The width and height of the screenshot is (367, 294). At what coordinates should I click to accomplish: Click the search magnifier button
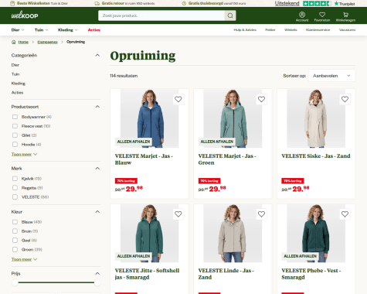click(x=230, y=15)
